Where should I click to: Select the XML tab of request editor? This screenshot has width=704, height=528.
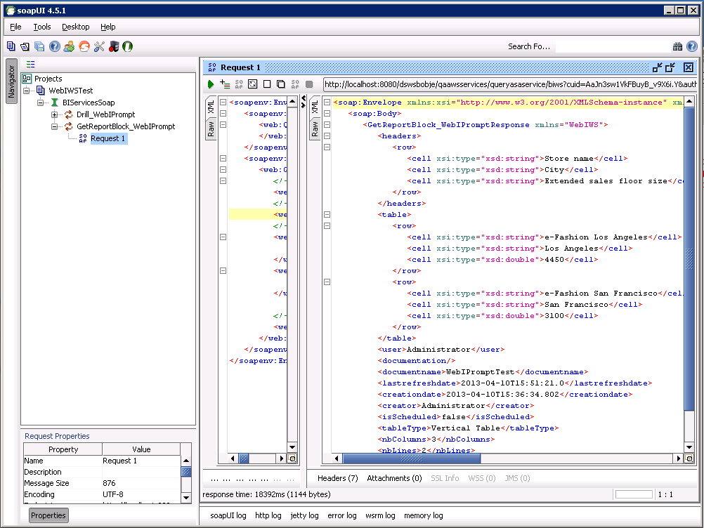[211, 107]
